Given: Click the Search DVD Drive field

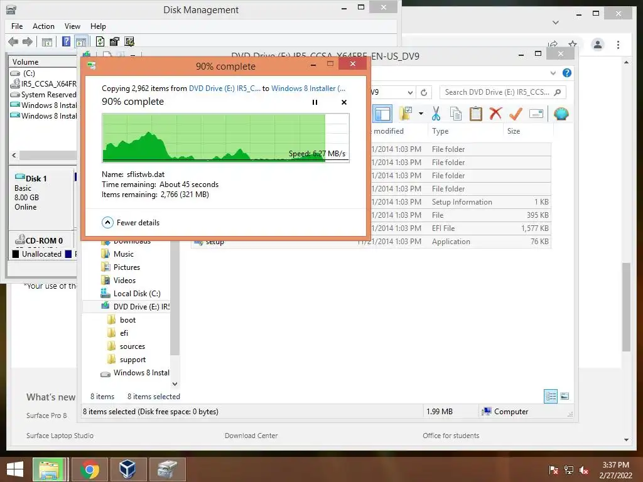Looking at the screenshot, I should click(502, 92).
